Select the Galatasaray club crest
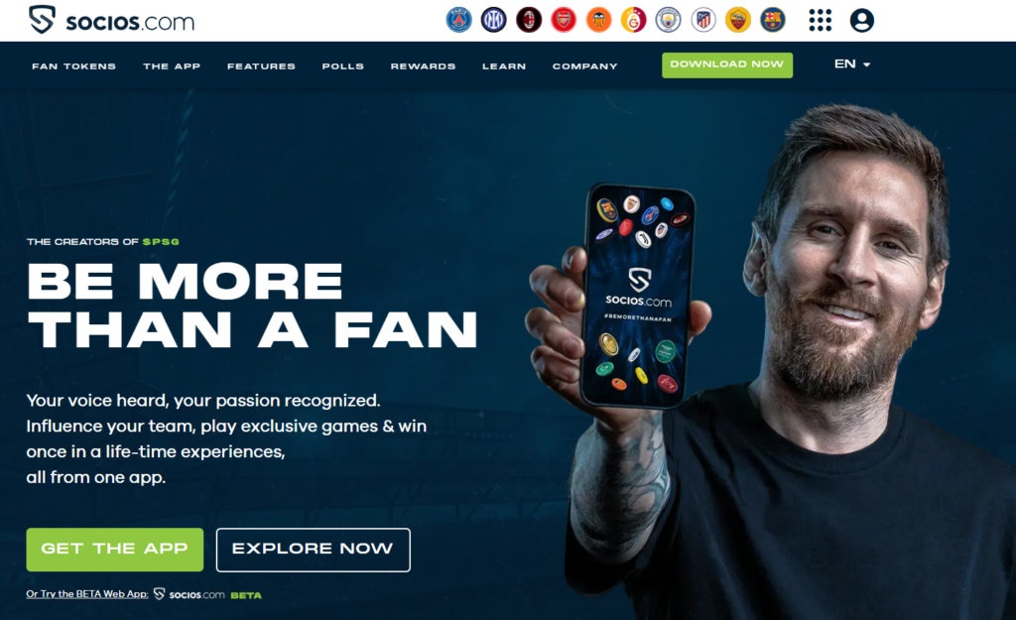Viewport: 1016px width, 620px height. click(634, 20)
